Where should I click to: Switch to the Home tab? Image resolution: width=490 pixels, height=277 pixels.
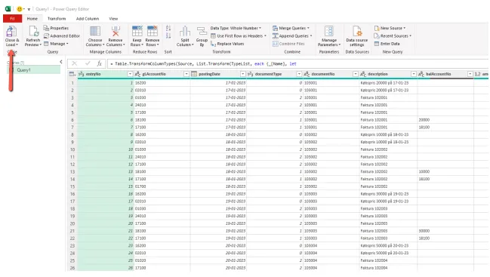[32, 19]
